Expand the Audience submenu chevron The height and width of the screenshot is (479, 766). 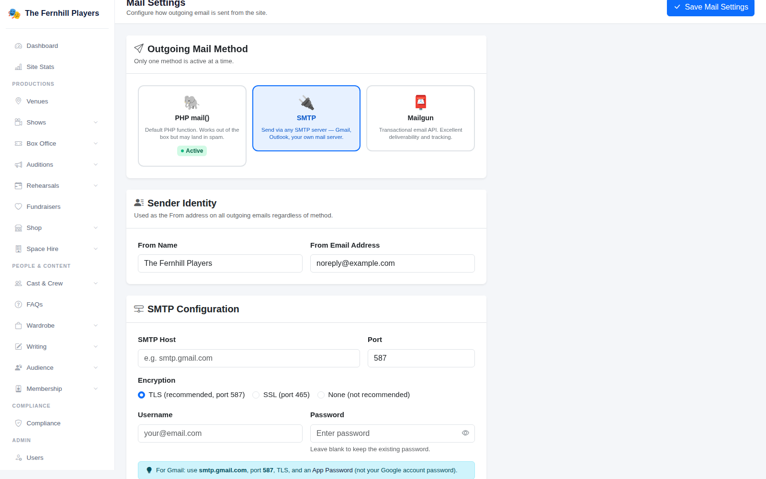click(96, 368)
